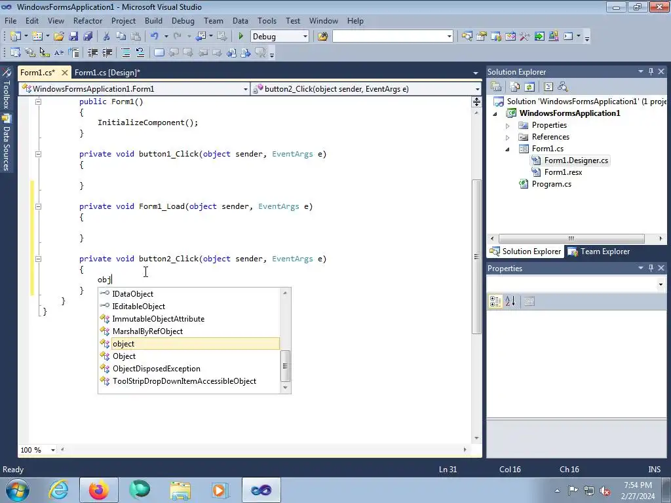
Task: Click Solution Explorer horizontal scrollbar thumb
Action: (571, 238)
